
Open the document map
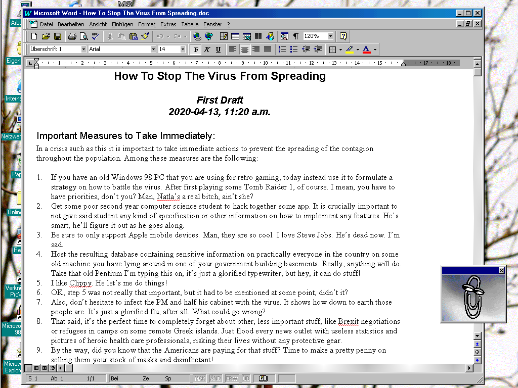coord(284,36)
